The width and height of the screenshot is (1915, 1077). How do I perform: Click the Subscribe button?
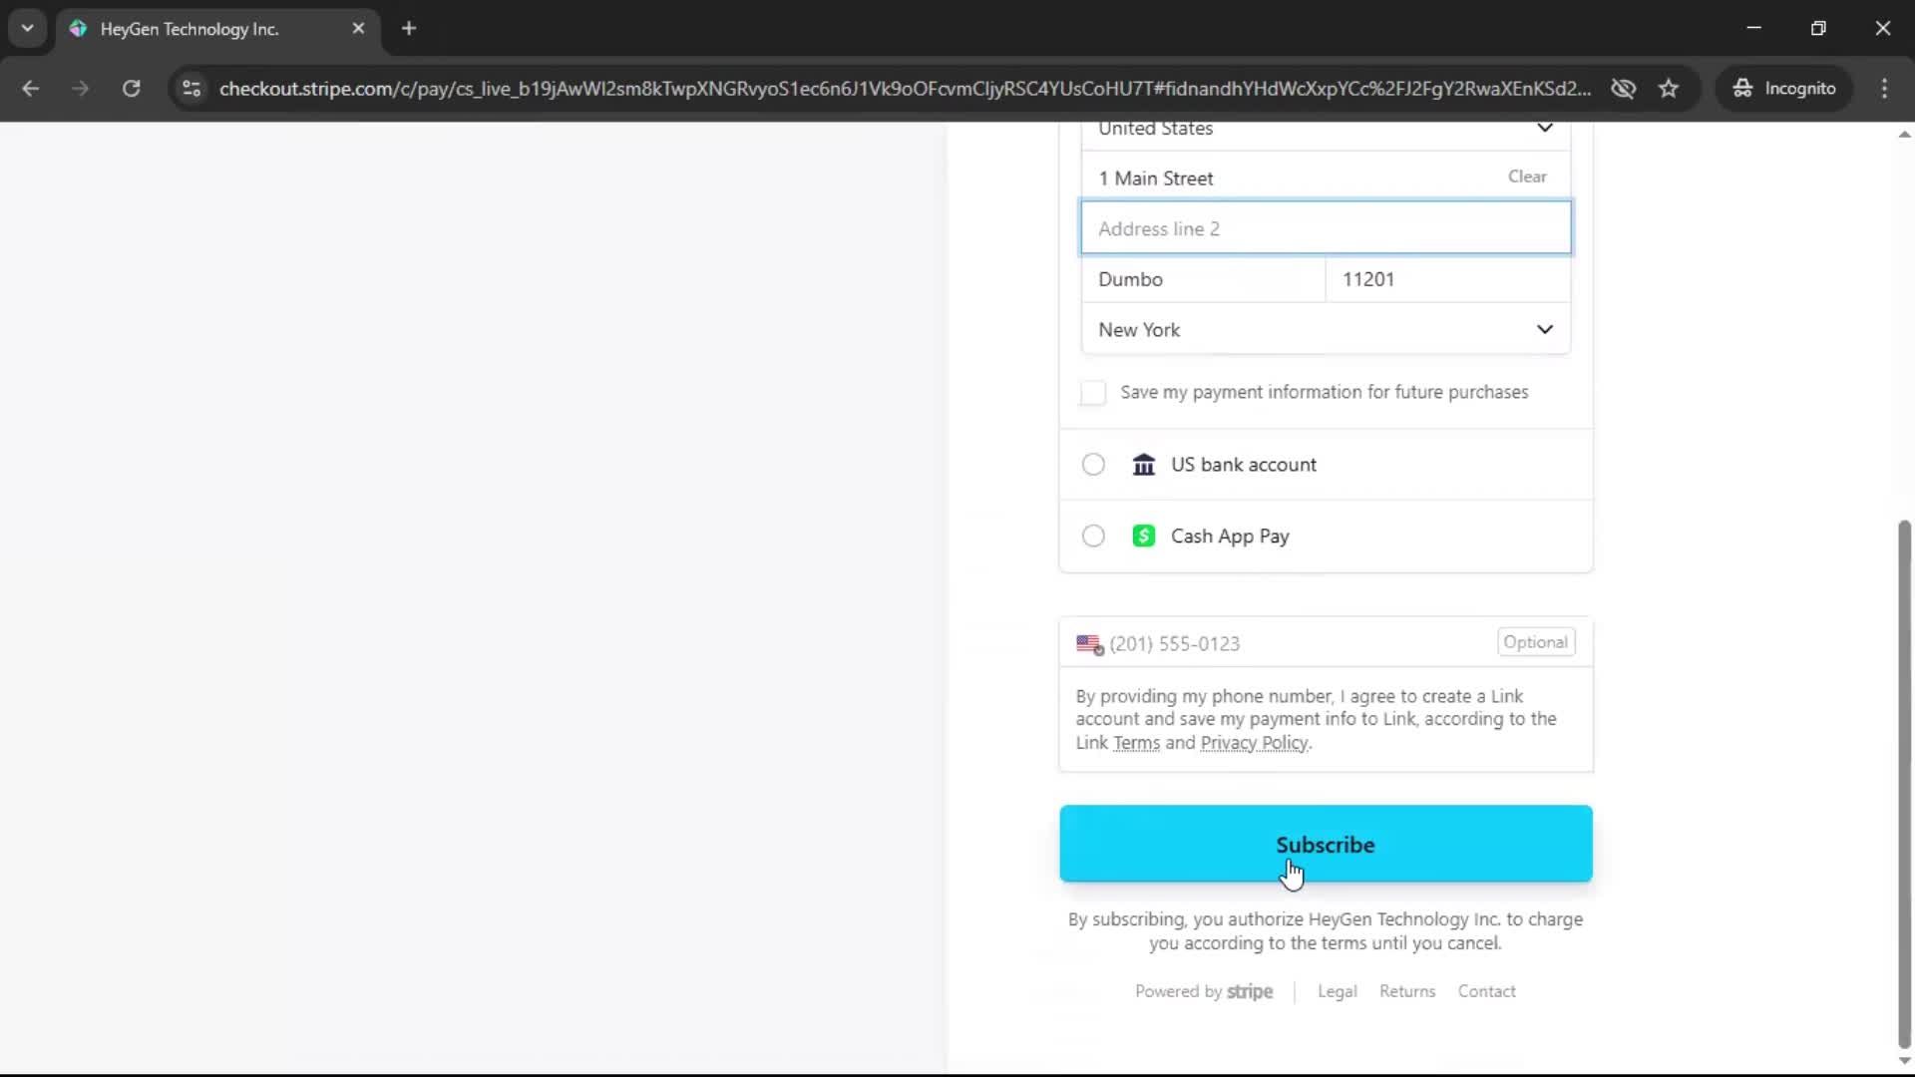1326,844
